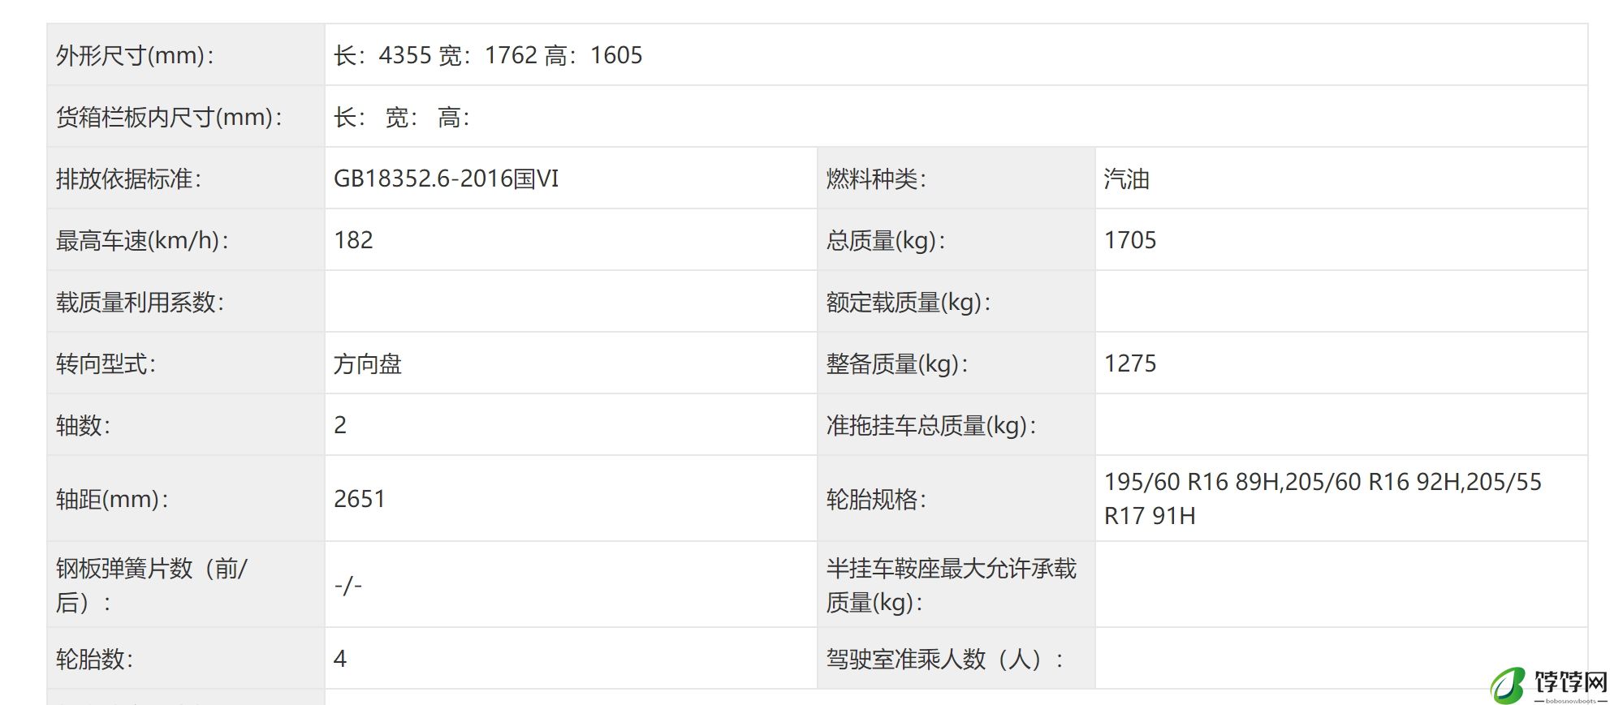The height and width of the screenshot is (705, 1610).
Task: Click the total mass value 1705
Action: click(1129, 240)
